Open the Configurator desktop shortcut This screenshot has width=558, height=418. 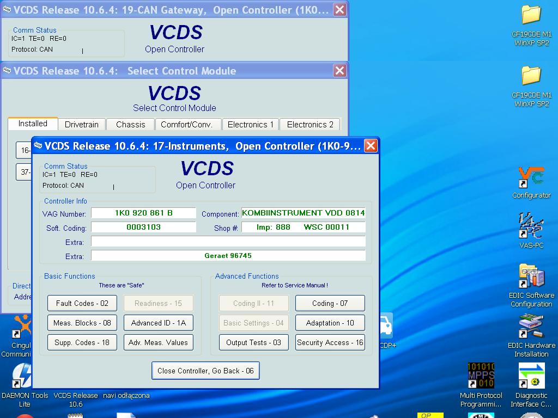(x=531, y=183)
